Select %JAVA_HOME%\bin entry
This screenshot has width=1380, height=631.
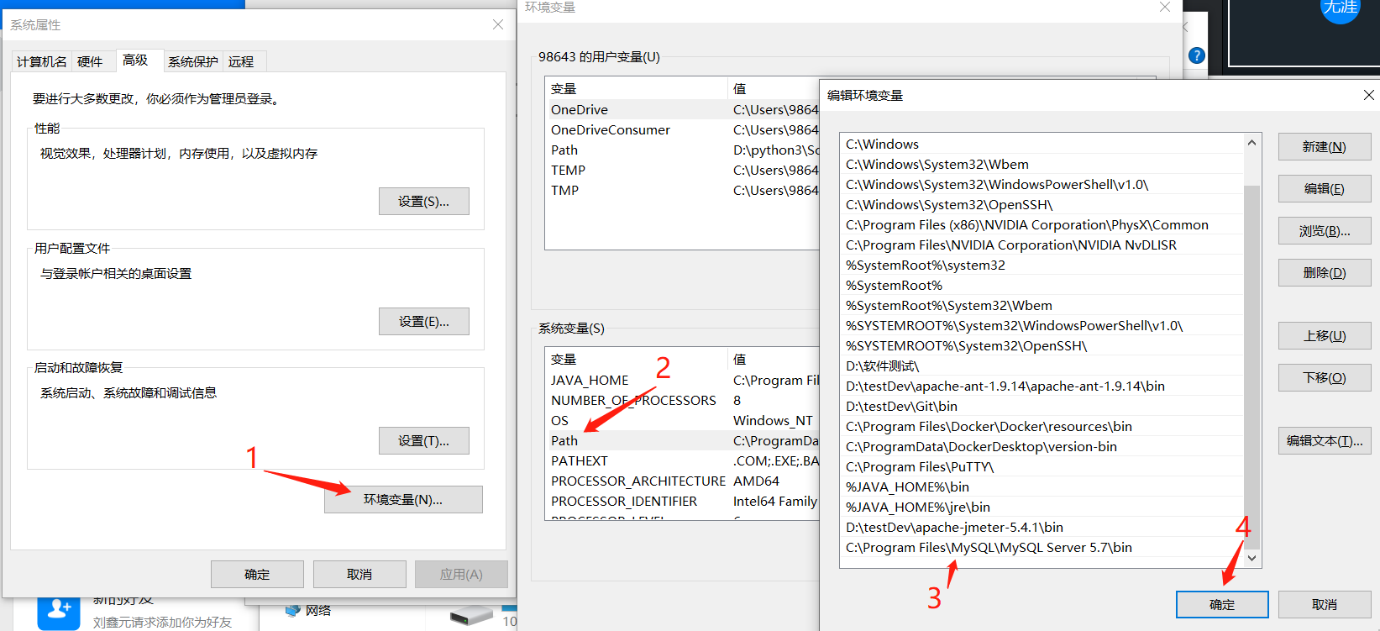pyautogui.click(x=1042, y=487)
